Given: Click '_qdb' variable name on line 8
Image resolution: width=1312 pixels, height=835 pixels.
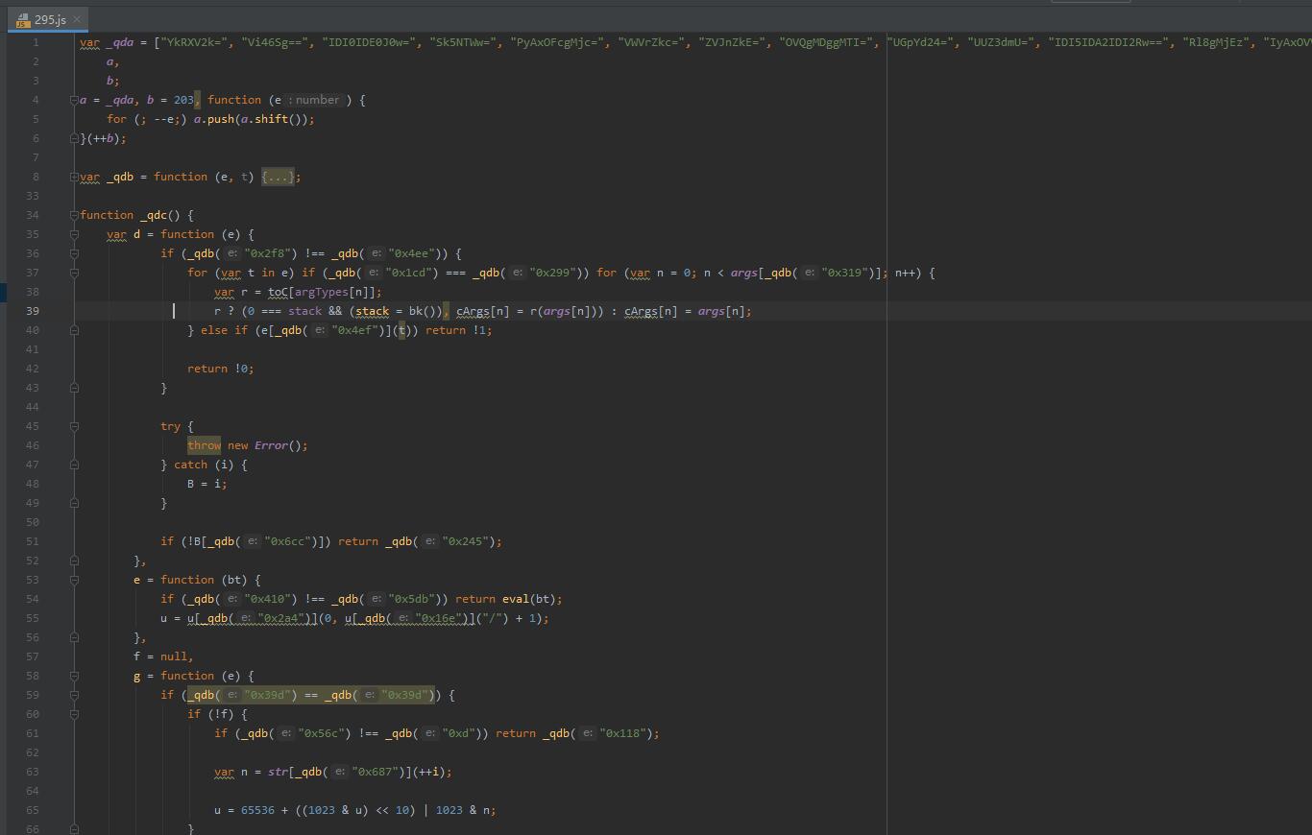Looking at the screenshot, I should click(120, 177).
